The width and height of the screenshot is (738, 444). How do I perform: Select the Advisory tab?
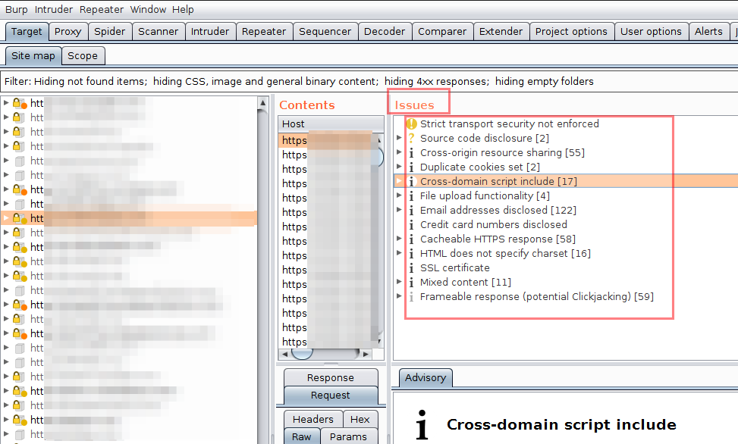tap(426, 377)
